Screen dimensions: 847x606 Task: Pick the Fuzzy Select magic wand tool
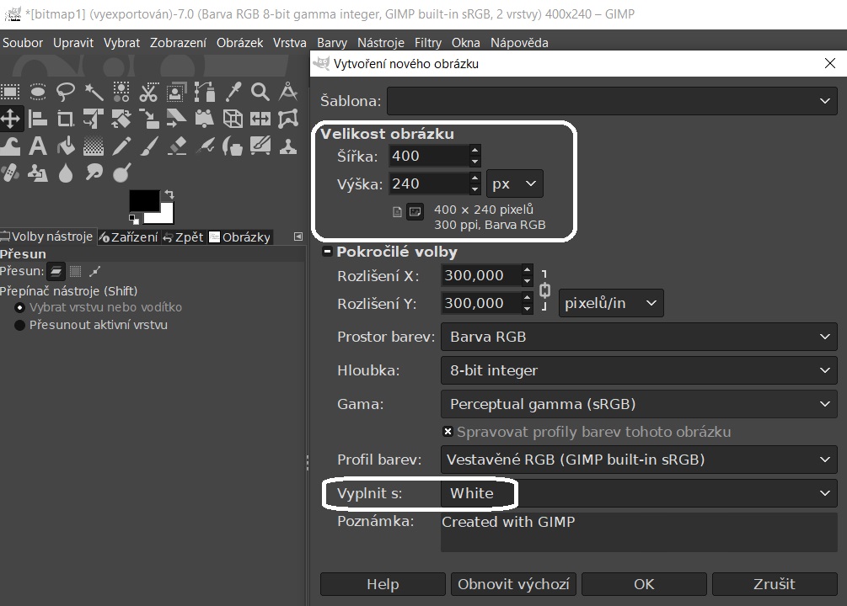[x=94, y=93]
